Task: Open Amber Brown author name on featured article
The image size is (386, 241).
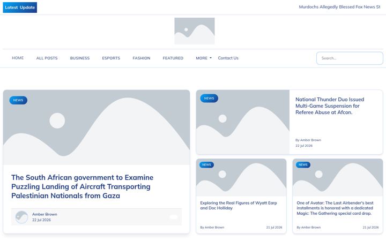Action: coord(44,214)
